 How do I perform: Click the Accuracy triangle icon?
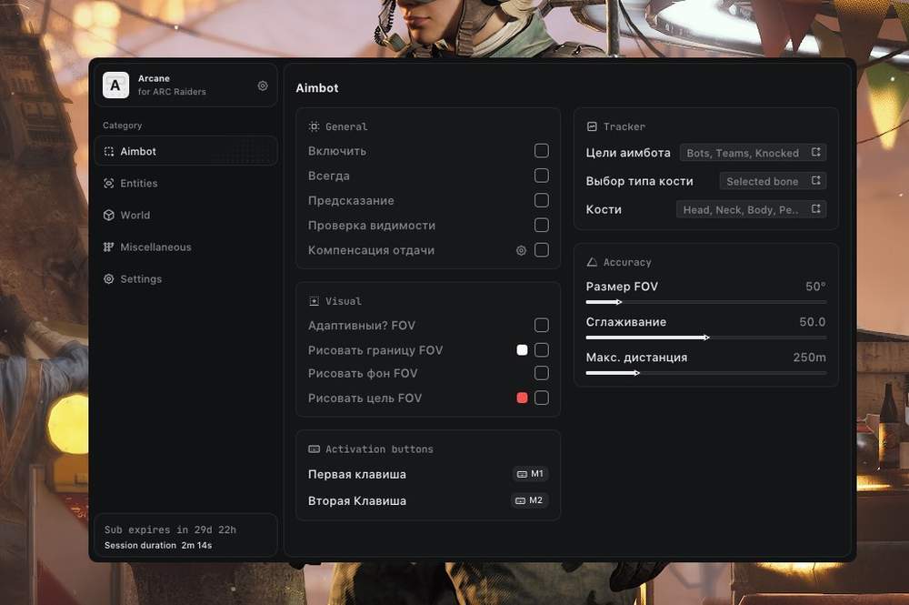click(592, 262)
